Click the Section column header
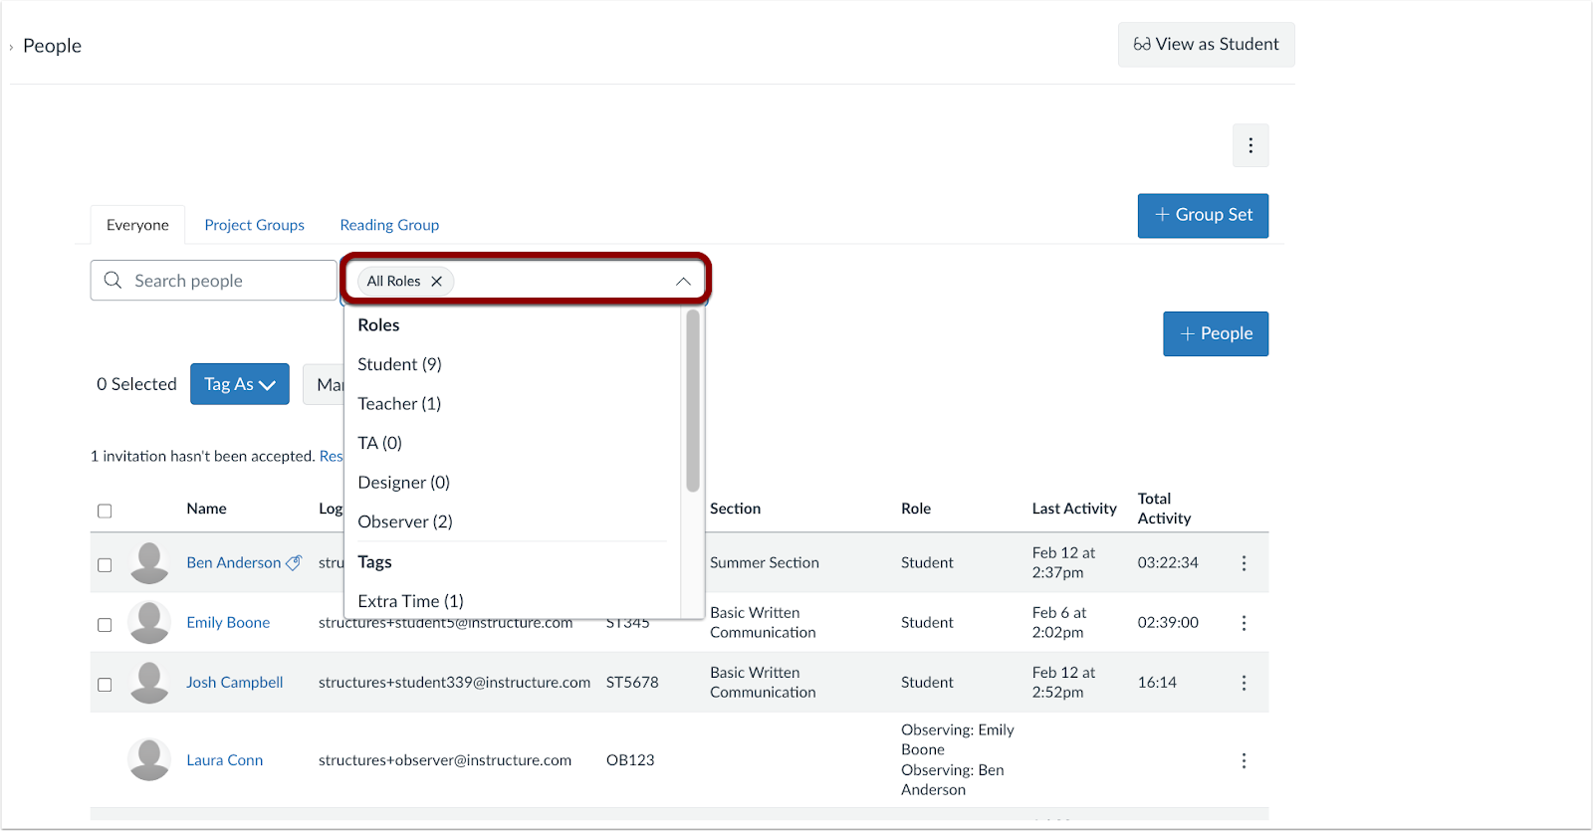This screenshot has width=1593, height=831. tap(736, 509)
